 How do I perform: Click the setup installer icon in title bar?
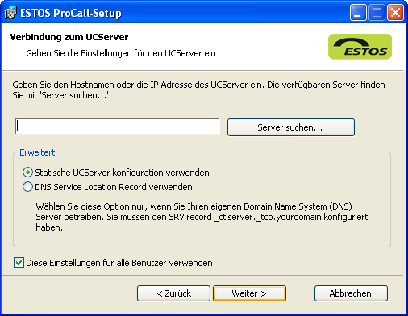coord(10,12)
